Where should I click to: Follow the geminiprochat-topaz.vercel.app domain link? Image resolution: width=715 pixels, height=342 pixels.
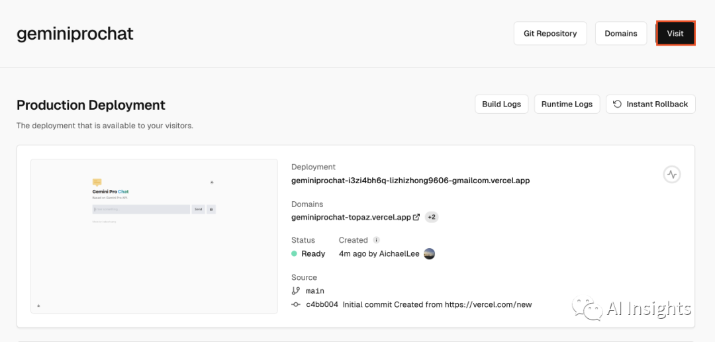click(x=351, y=217)
